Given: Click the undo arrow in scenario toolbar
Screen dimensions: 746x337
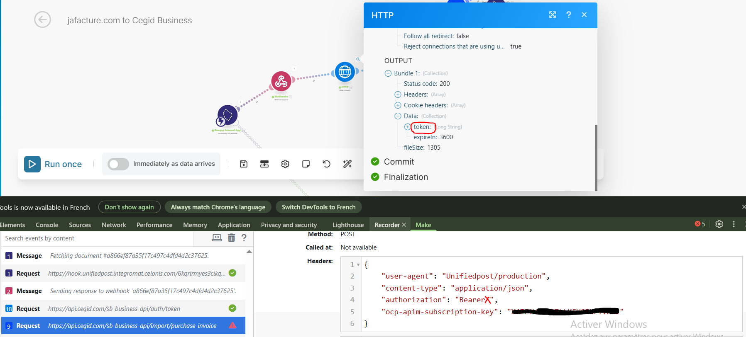Looking at the screenshot, I should 327,164.
